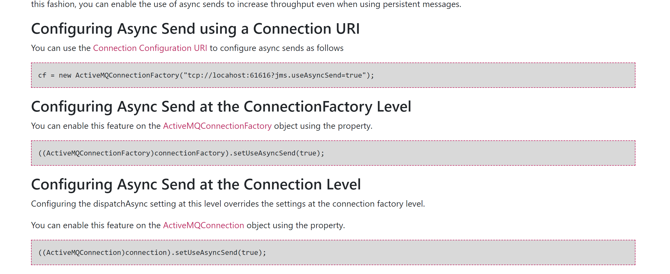Click the top paragraph mentioning persistent messages
670x274 pixels.
click(x=246, y=4)
